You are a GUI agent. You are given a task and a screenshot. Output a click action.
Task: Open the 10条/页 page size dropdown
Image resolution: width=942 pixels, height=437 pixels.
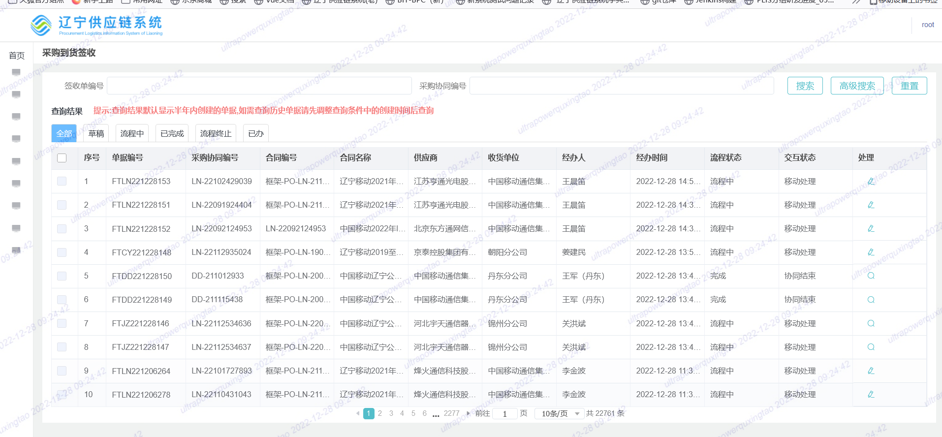click(560, 413)
